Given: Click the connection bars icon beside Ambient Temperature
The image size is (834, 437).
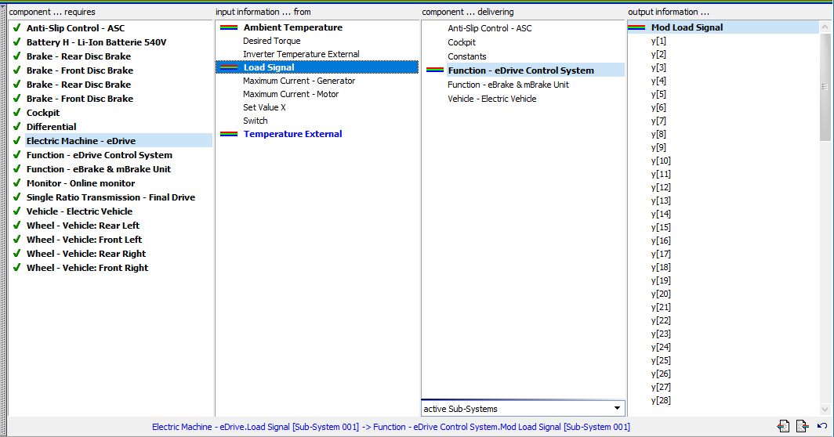Looking at the screenshot, I should tap(229, 27).
